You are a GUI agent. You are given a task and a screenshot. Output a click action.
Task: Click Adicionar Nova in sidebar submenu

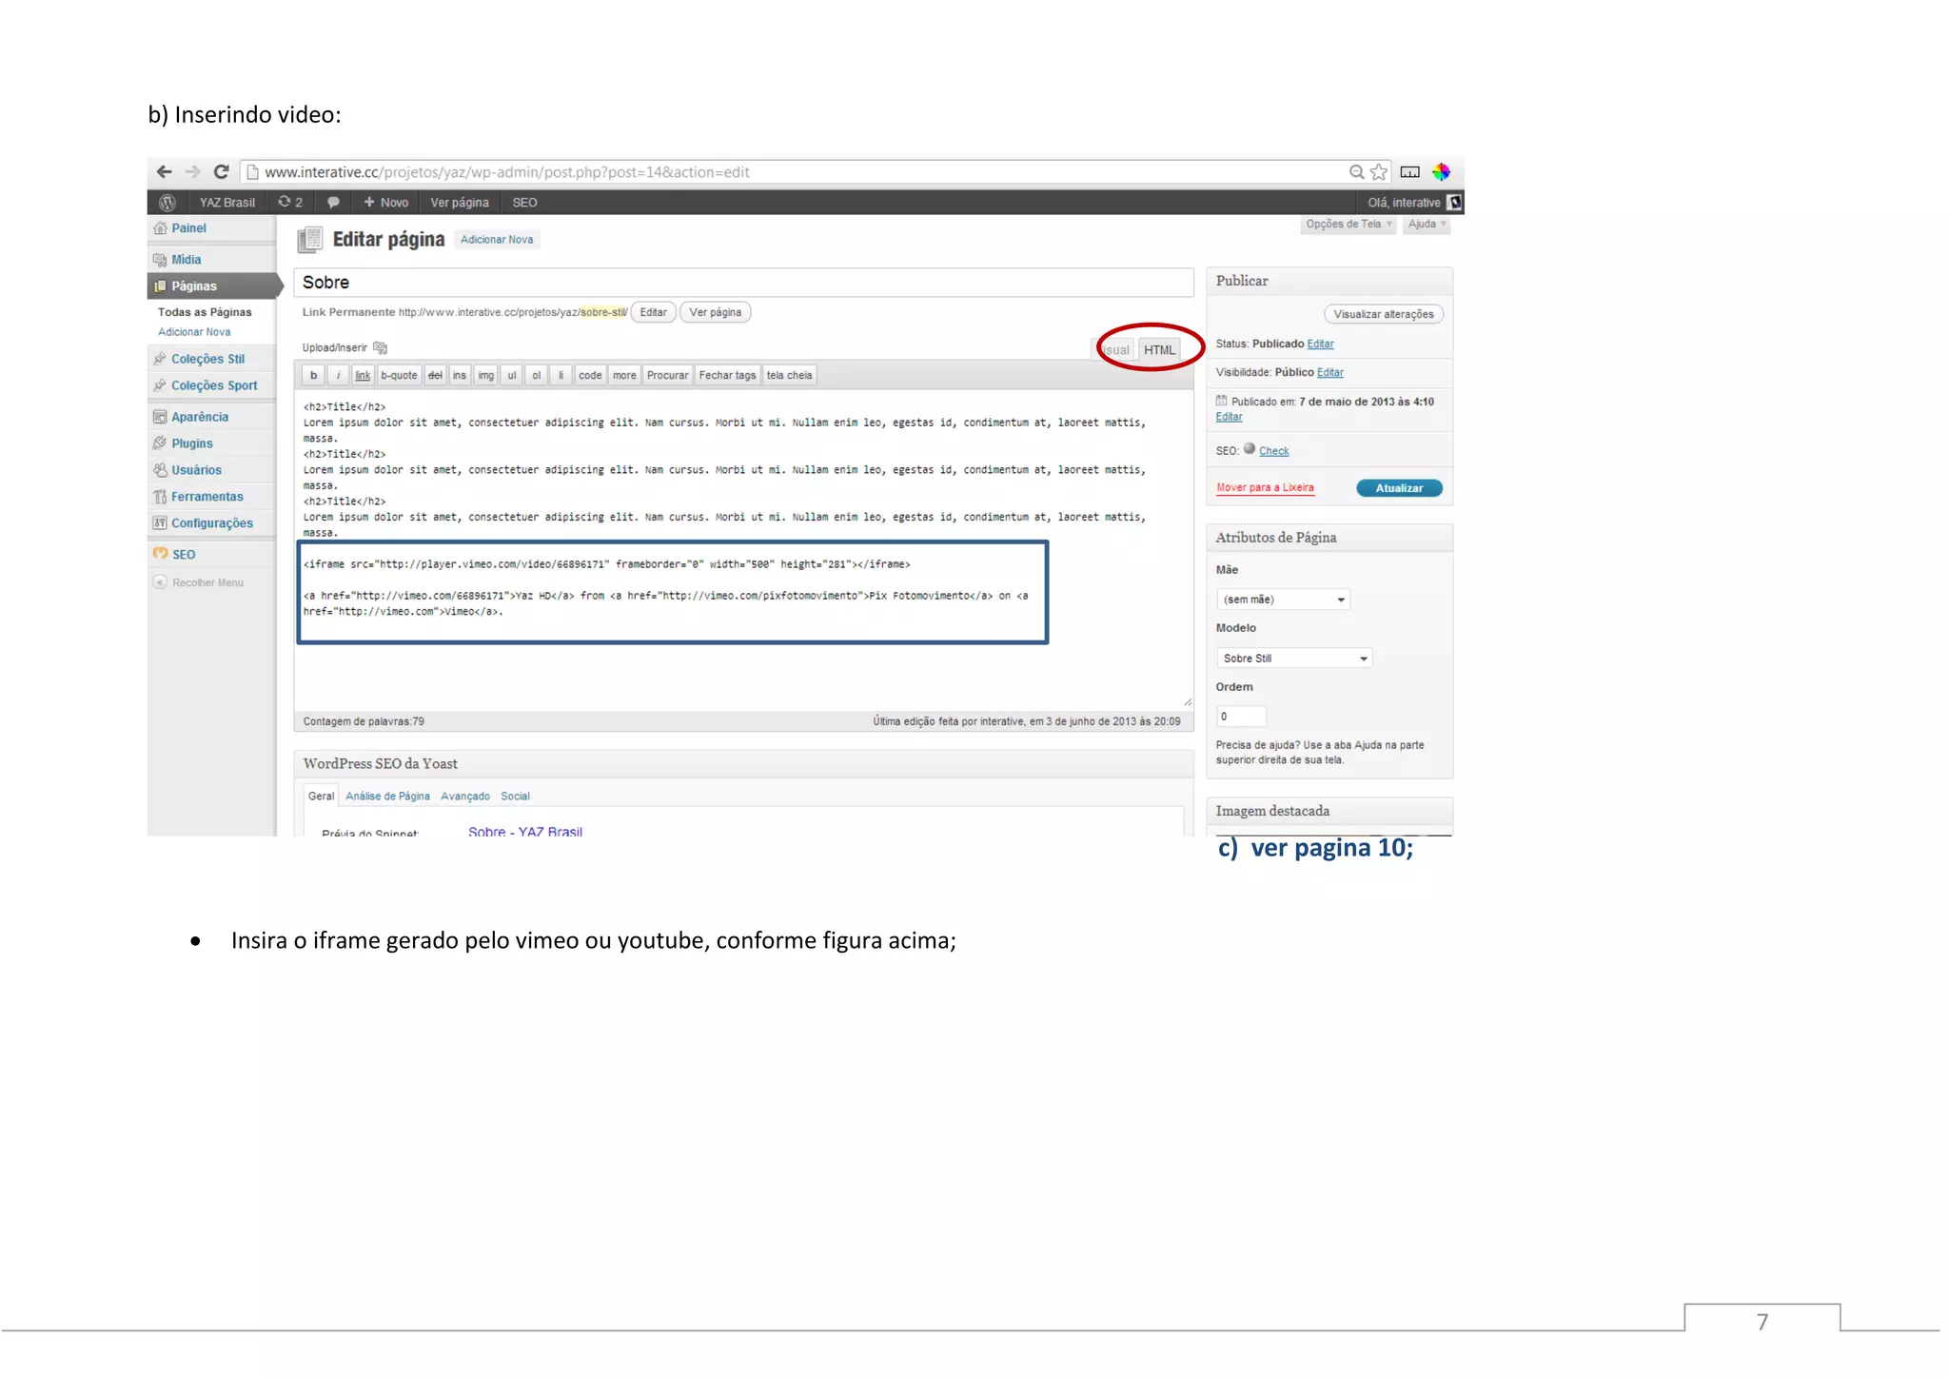coord(194,332)
